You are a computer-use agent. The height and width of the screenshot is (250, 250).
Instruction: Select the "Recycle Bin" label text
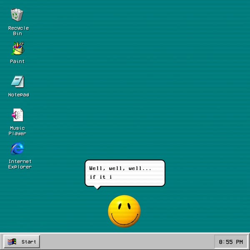(x=18, y=31)
